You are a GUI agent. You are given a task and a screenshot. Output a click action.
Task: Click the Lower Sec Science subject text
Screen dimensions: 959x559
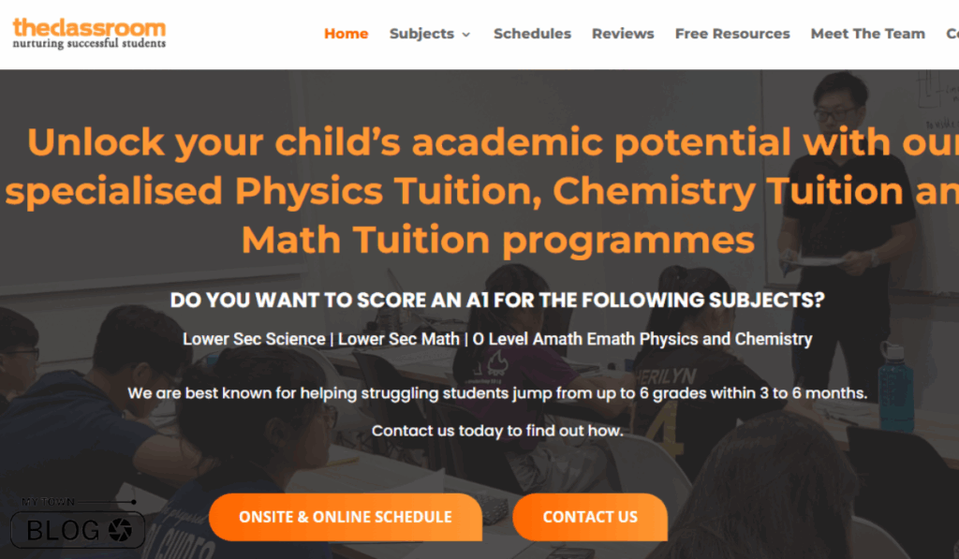point(254,339)
